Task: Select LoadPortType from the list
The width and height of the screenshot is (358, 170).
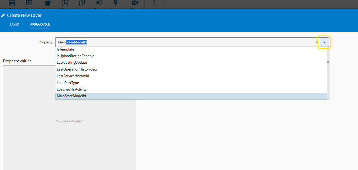Action: coord(191,83)
